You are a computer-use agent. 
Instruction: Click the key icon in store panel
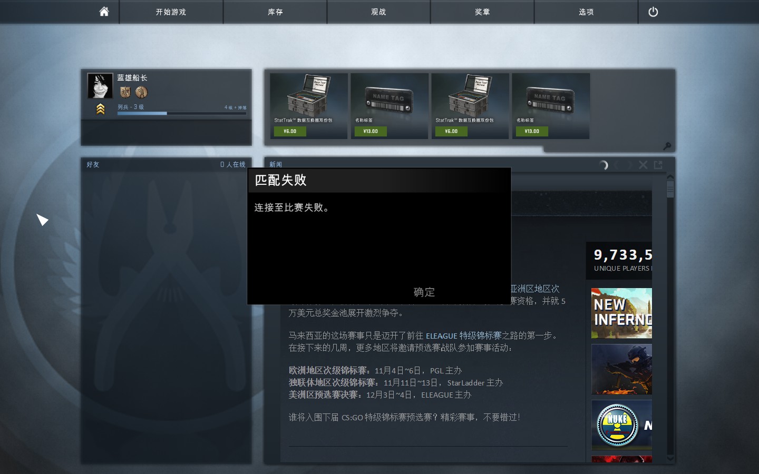(667, 146)
